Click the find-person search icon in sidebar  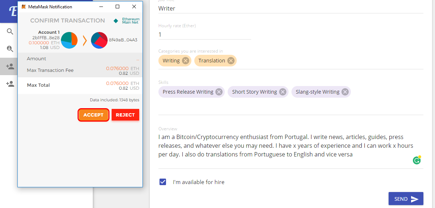click(x=10, y=49)
